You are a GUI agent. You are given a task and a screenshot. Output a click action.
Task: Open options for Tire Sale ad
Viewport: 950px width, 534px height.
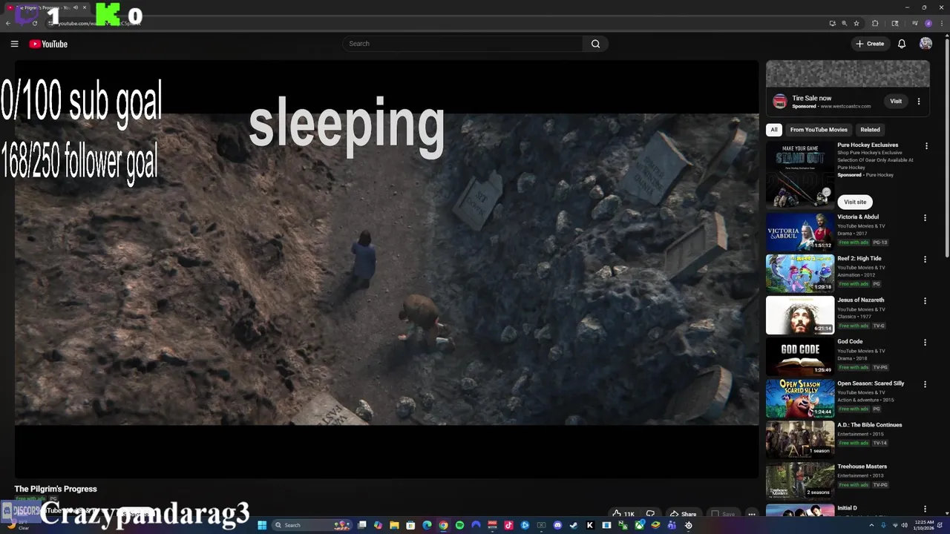[919, 102]
